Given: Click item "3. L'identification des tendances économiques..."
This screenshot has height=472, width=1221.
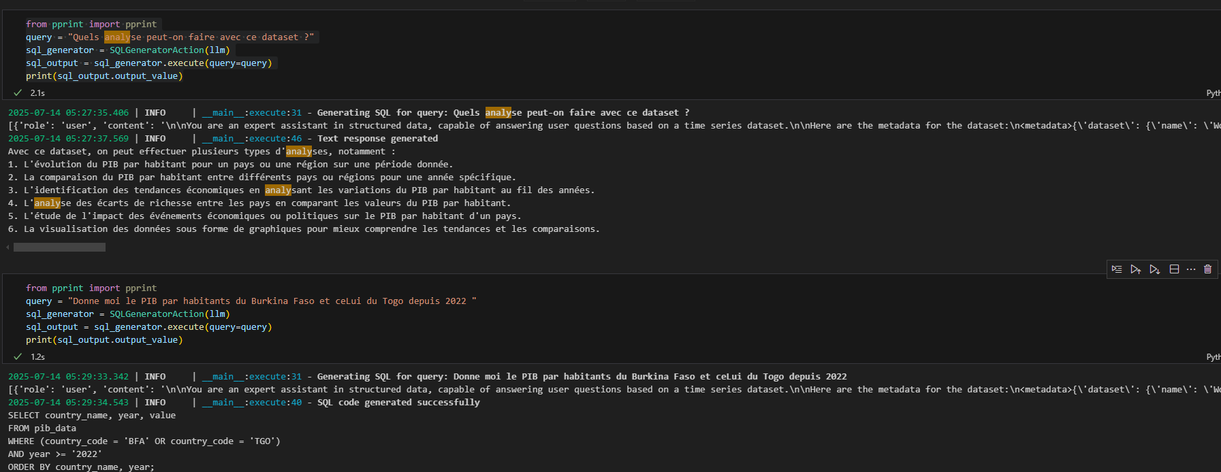Looking at the screenshot, I should pyautogui.click(x=301, y=190).
